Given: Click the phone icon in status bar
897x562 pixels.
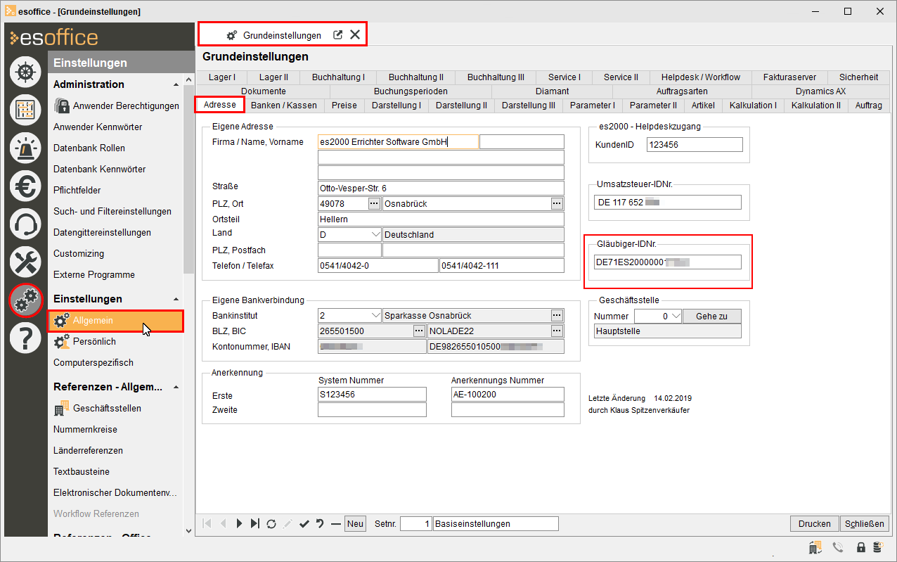Looking at the screenshot, I should coord(838,547).
